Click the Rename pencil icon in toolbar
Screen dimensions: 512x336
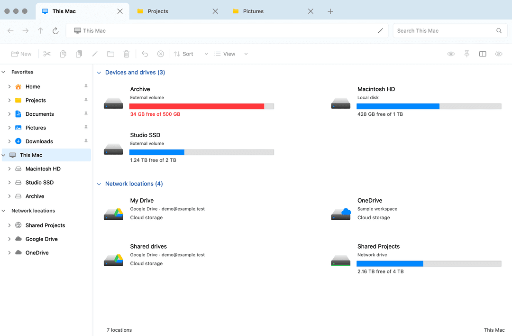click(x=95, y=54)
